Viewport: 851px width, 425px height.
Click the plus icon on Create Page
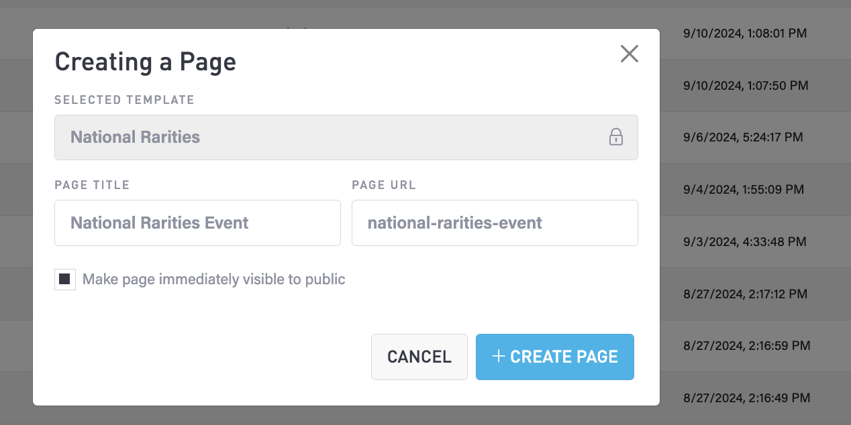pos(498,357)
